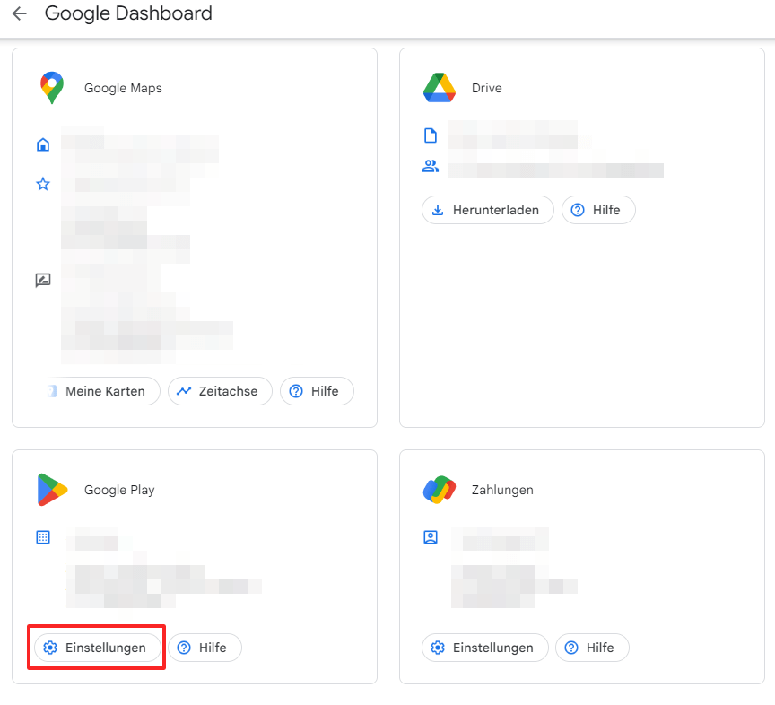Image resolution: width=775 pixels, height=705 pixels.
Task: Click the Google Dashboard page heading
Action: 128,13
